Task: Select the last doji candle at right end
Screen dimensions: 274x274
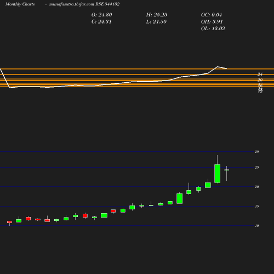Action: [x=227, y=170]
